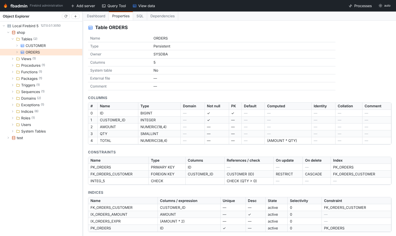Expand the Roles folder

point(13,118)
